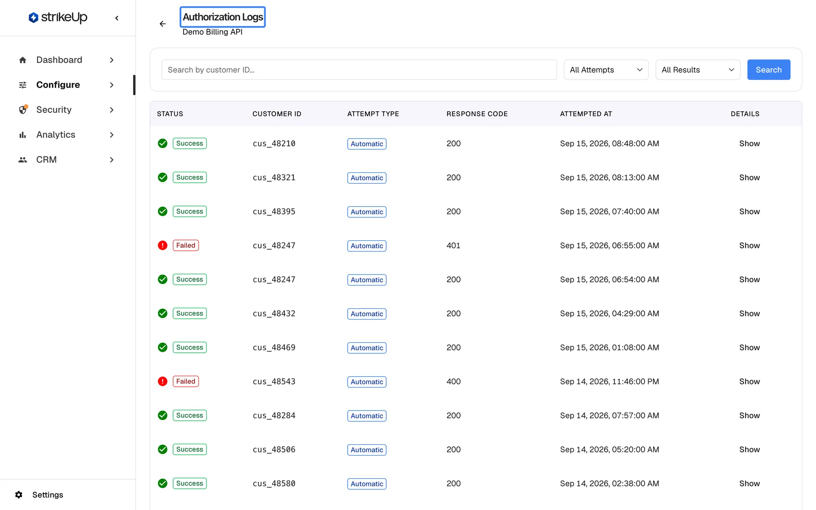Click response code 401

pos(453,245)
